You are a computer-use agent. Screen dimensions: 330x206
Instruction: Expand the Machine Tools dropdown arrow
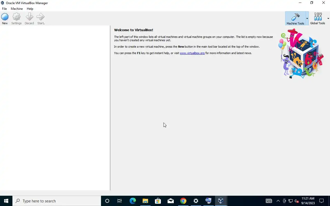(x=307, y=19)
